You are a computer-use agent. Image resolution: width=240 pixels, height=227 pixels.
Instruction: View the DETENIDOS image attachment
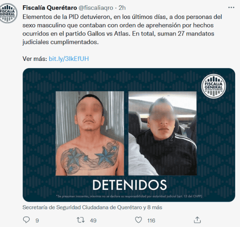click(129, 135)
